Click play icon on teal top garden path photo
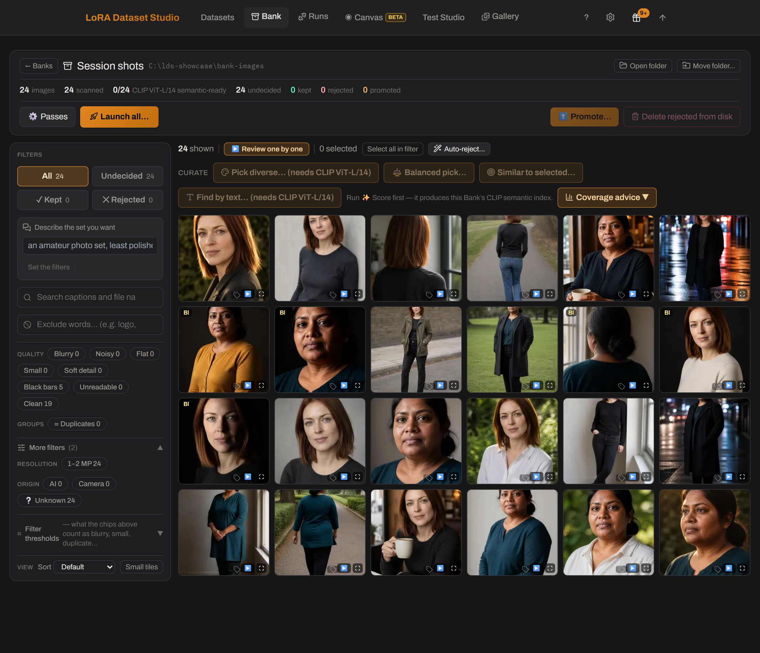This screenshot has height=653, width=760. (344, 568)
